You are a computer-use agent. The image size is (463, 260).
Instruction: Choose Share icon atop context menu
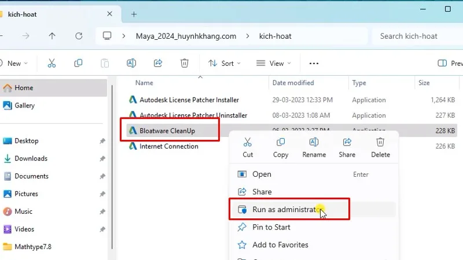point(347,148)
